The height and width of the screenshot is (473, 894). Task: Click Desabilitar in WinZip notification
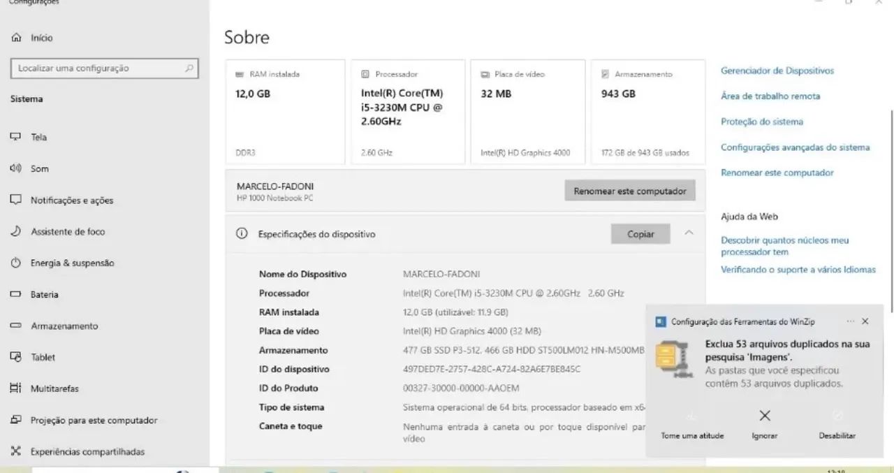click(837, 424)
